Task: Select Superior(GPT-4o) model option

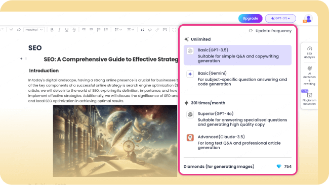Action: pyautogui.click(x=237, y=119)
